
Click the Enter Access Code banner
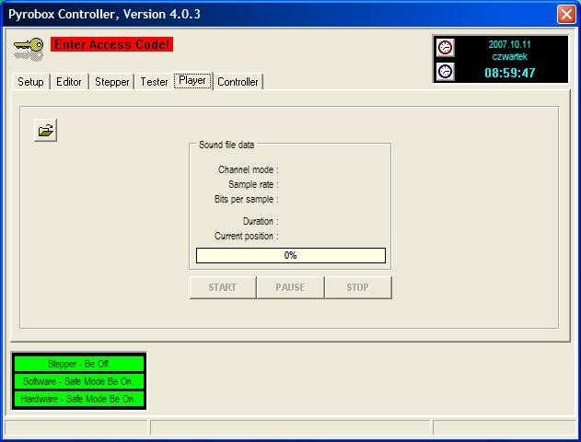112,44
